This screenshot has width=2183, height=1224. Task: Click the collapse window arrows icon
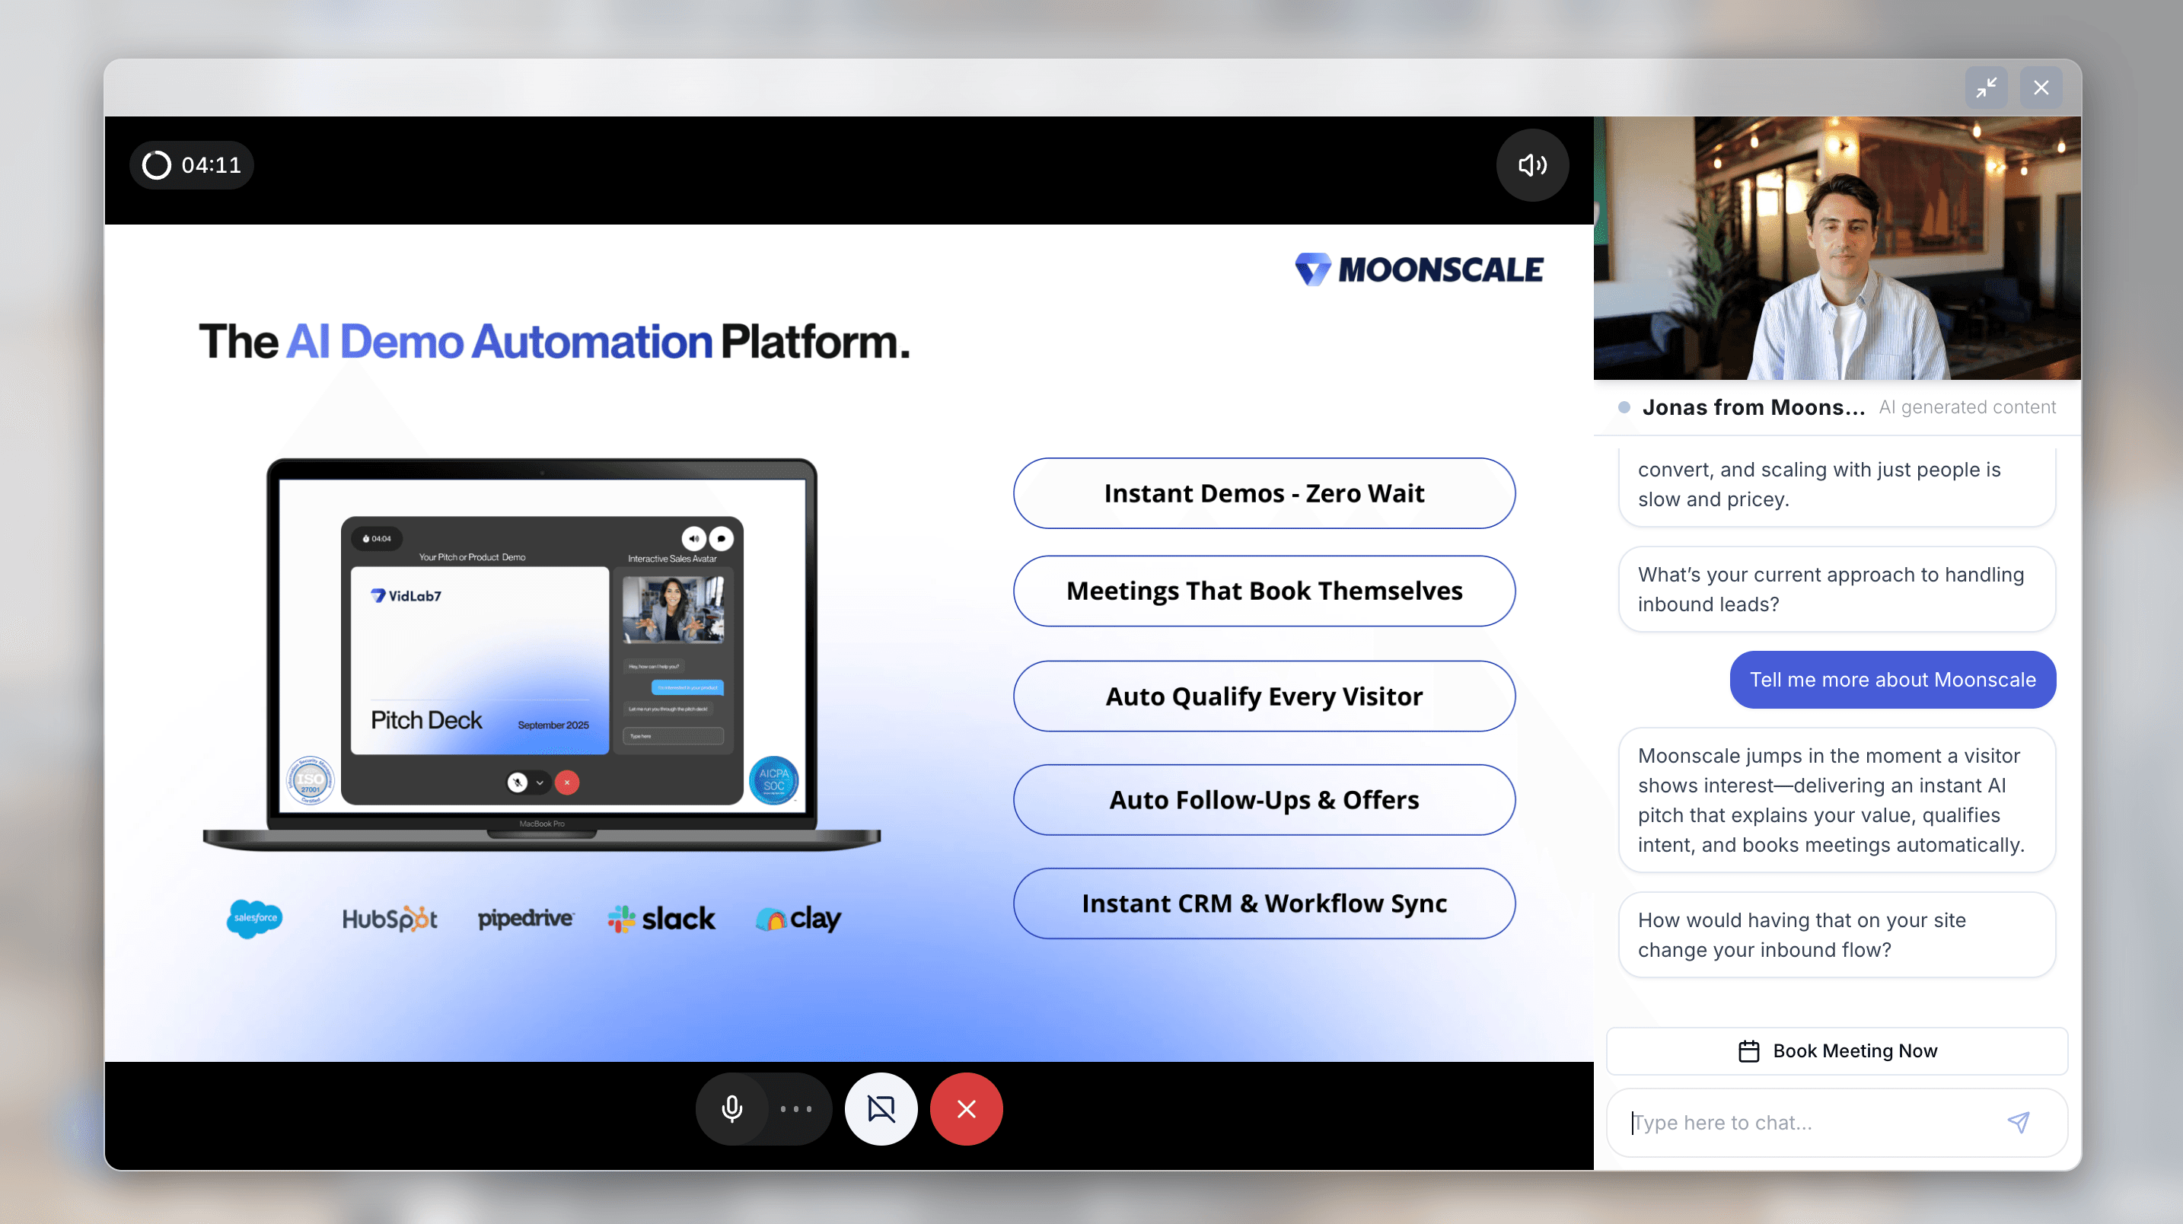(x=1987, y=88)
